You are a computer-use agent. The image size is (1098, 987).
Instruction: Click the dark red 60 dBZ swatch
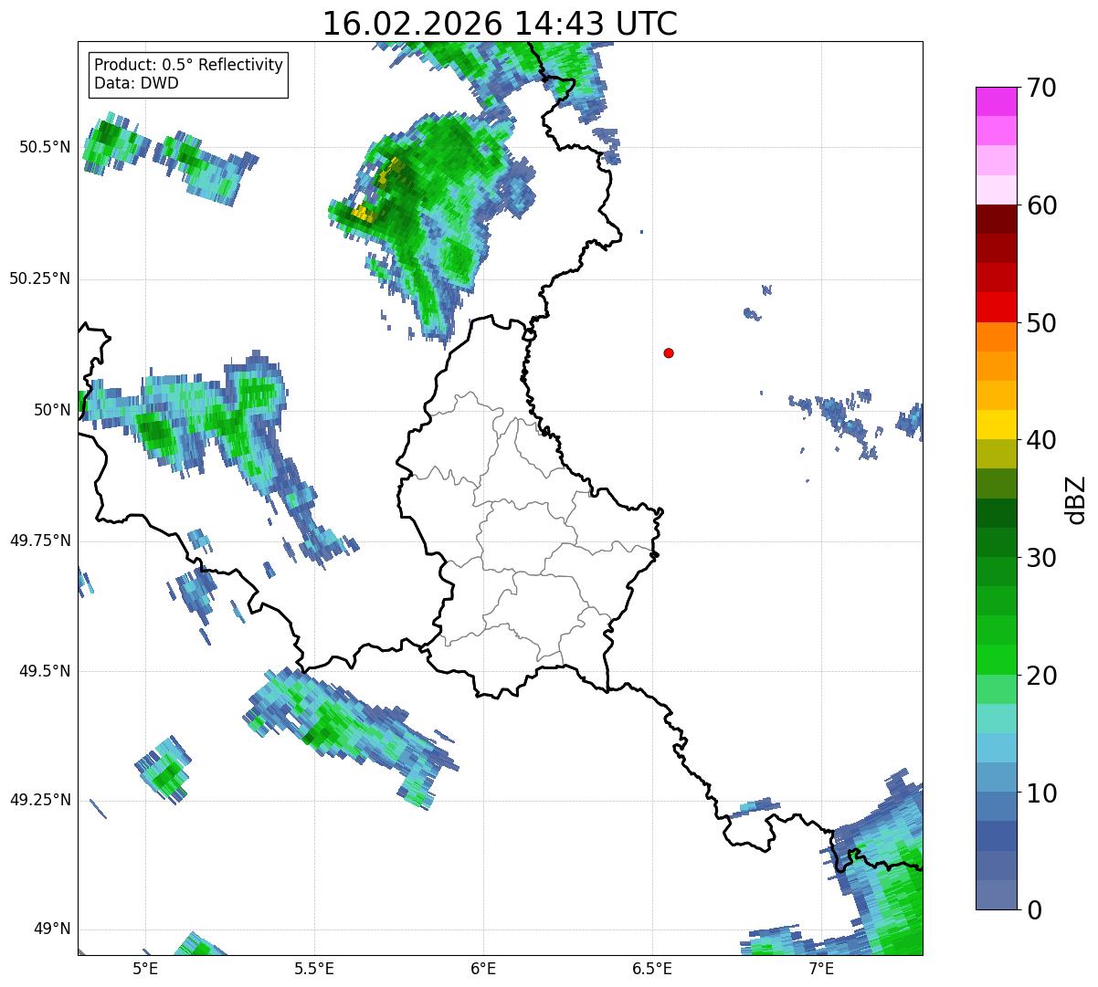click(x=996, y=219)
